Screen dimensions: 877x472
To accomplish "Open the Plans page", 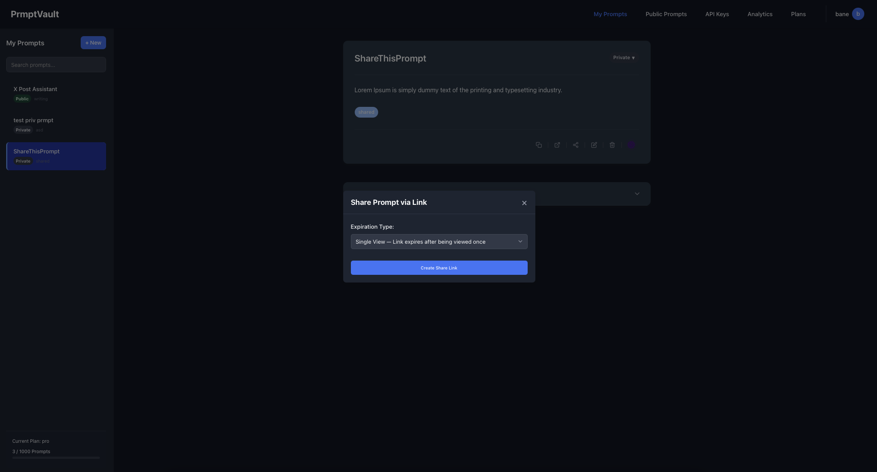I will [x=798, y=14].
